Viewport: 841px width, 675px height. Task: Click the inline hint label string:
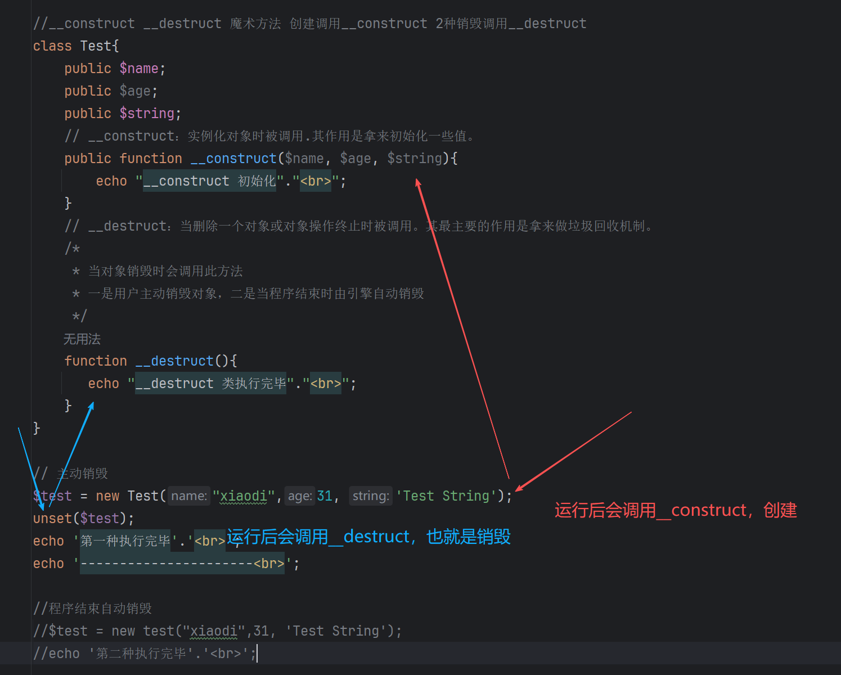(370, 496)
